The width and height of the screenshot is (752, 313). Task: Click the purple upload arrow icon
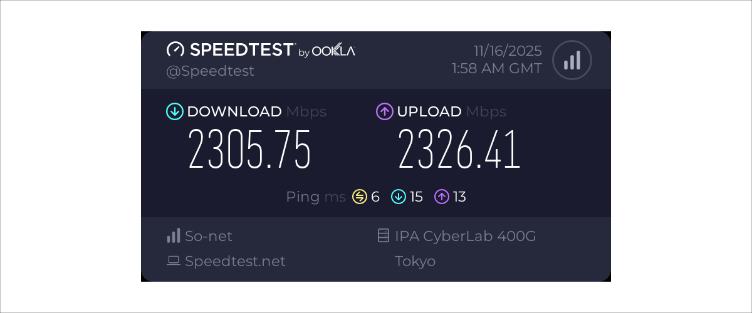384,111
